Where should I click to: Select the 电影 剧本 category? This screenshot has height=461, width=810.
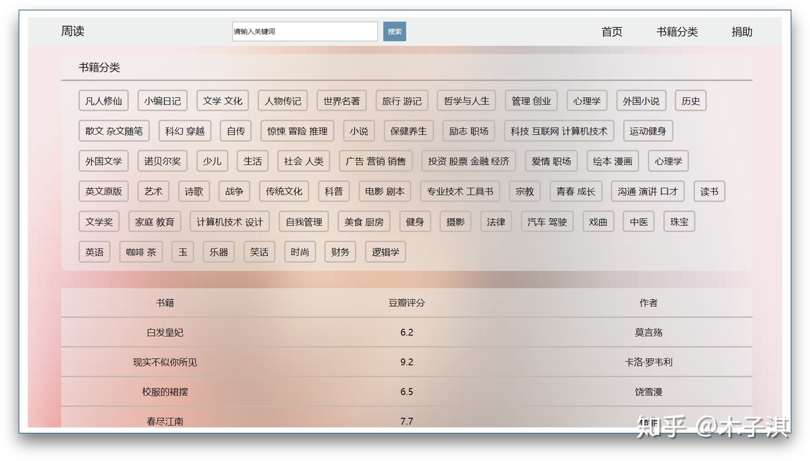coord(385,191)
